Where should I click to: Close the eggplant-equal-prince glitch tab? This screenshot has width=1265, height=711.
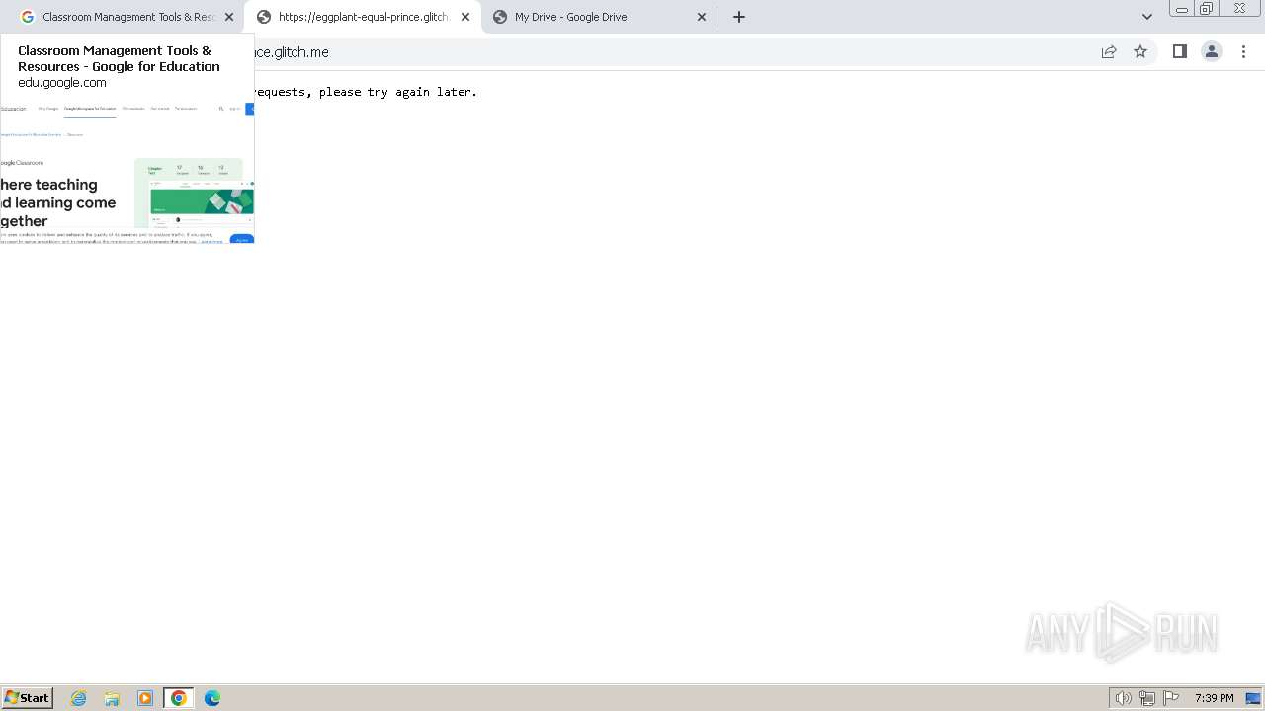click(x=465, y=17)
